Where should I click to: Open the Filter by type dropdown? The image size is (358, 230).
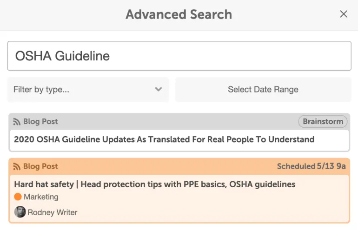click(88, 89)
